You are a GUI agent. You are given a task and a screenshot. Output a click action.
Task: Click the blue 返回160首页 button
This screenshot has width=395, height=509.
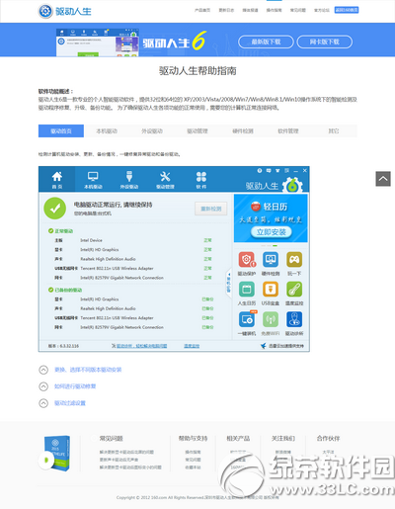(347, 10)
